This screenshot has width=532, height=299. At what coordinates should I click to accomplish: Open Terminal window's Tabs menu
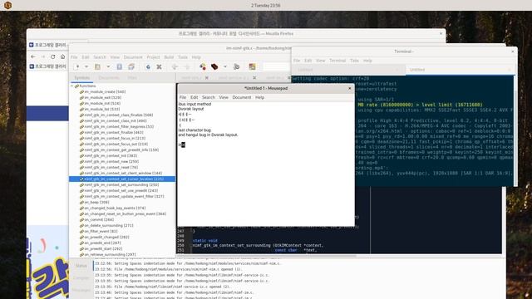[x=355, y=61]
